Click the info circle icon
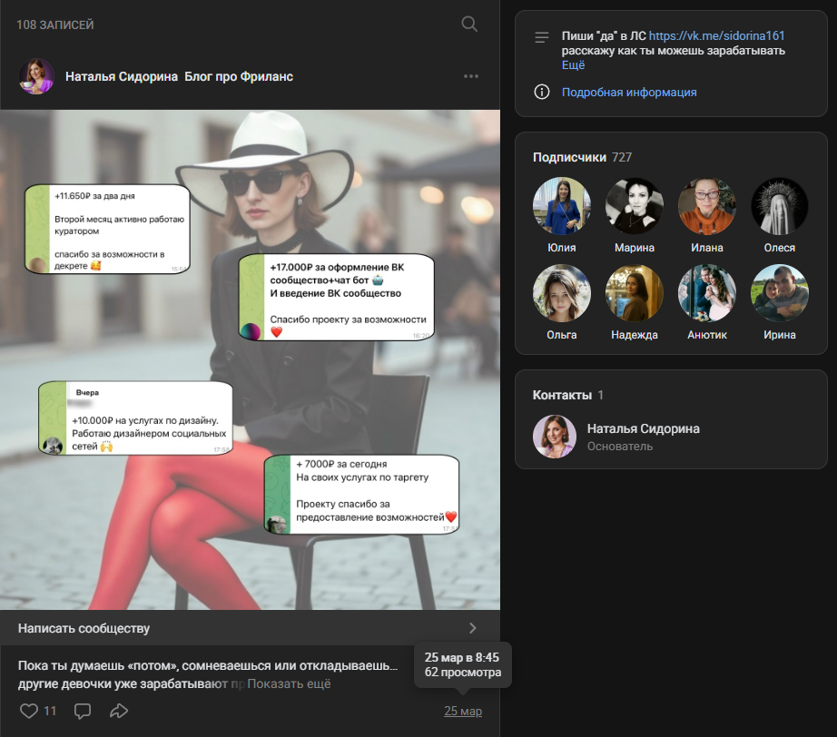837x737 pixels. (x=542, y=92)
